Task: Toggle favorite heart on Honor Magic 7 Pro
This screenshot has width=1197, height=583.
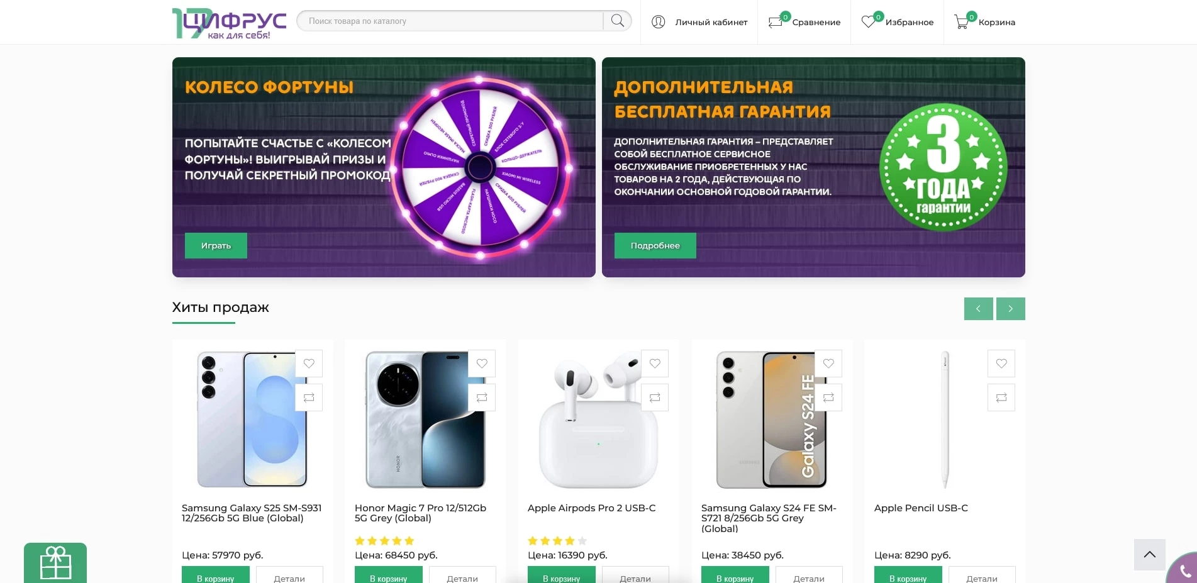Action: [482, 364]
